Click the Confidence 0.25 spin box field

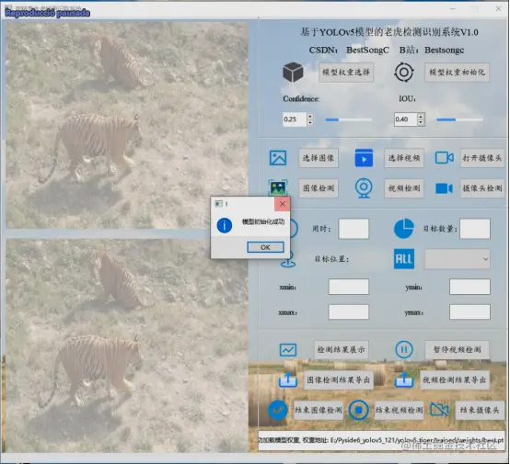click(x=295, y=119)
